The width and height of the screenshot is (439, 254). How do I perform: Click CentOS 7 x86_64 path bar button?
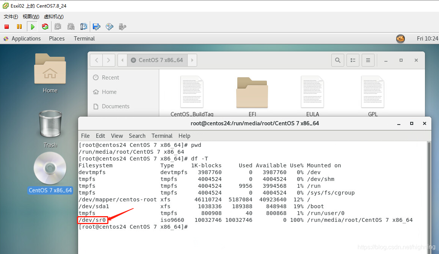157,60
